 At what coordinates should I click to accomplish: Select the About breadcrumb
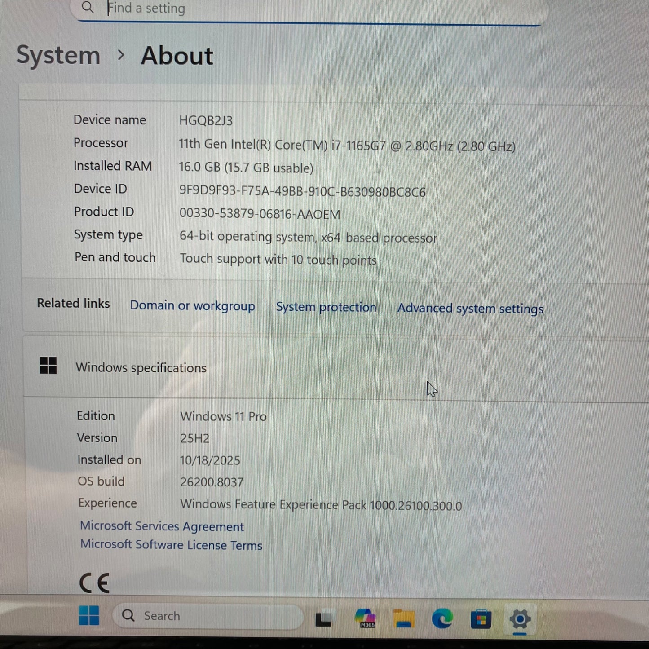tap(177, 56)
